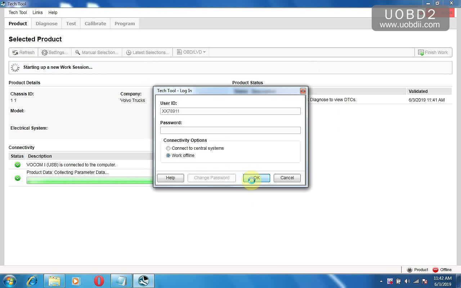Click the User ID field in Log In dialog

click(230, 111)
